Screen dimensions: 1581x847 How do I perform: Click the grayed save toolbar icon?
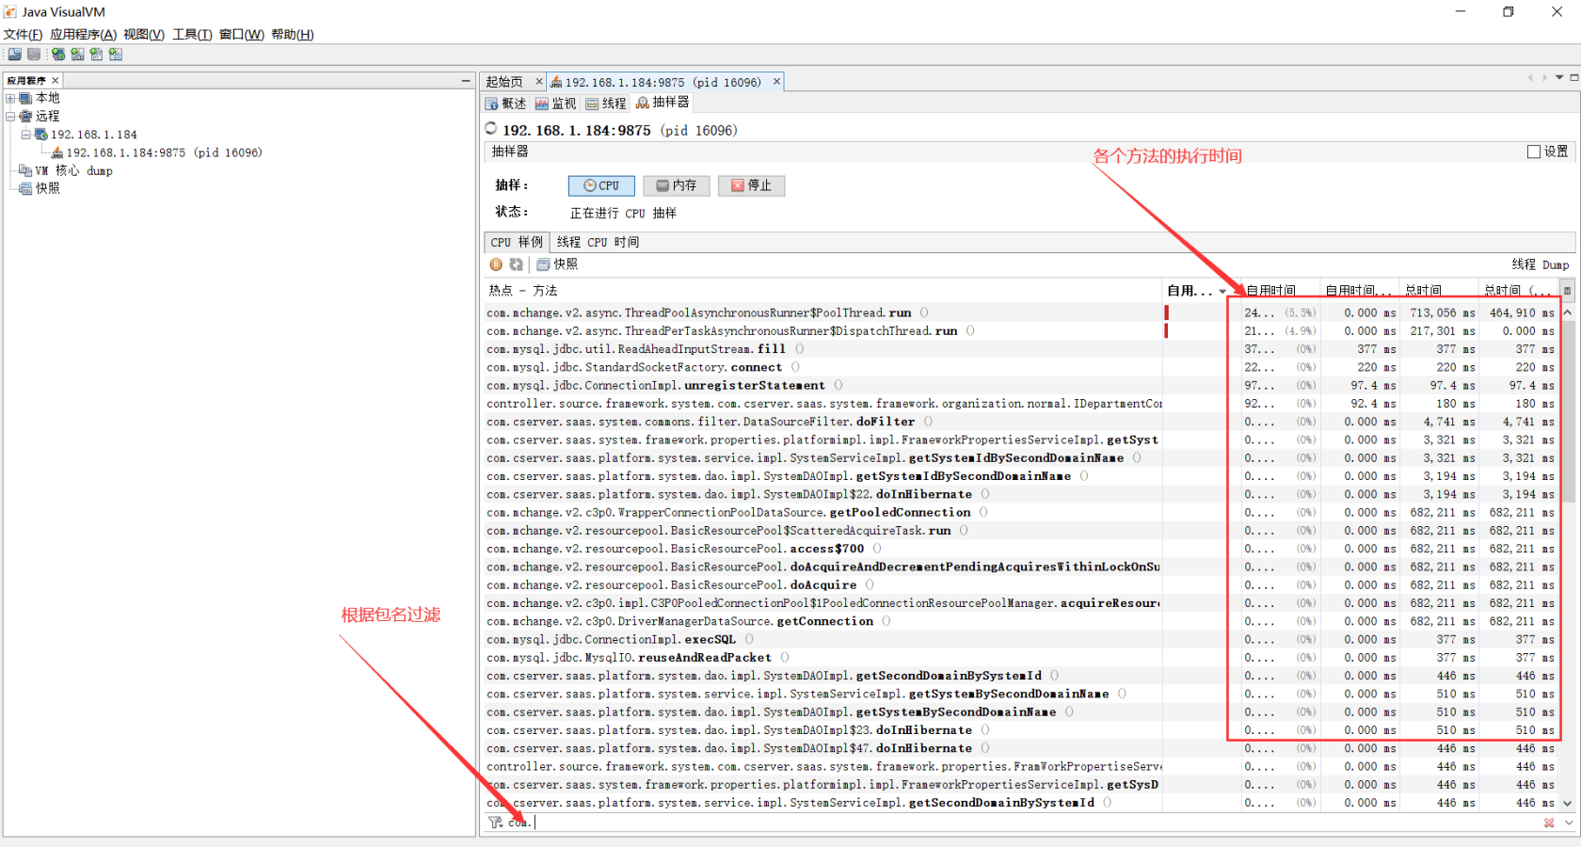pyautogui.click(x=34, y=55)
